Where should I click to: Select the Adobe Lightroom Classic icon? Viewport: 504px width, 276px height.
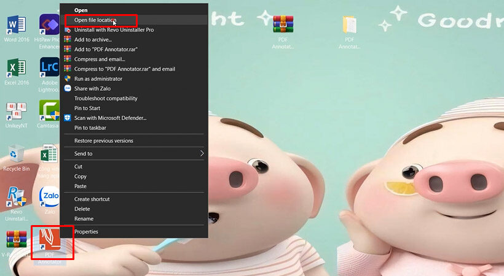[50, 75]
